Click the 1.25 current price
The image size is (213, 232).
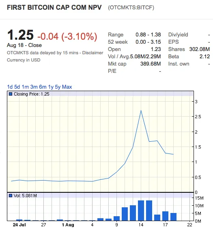(x=20, y=35)
